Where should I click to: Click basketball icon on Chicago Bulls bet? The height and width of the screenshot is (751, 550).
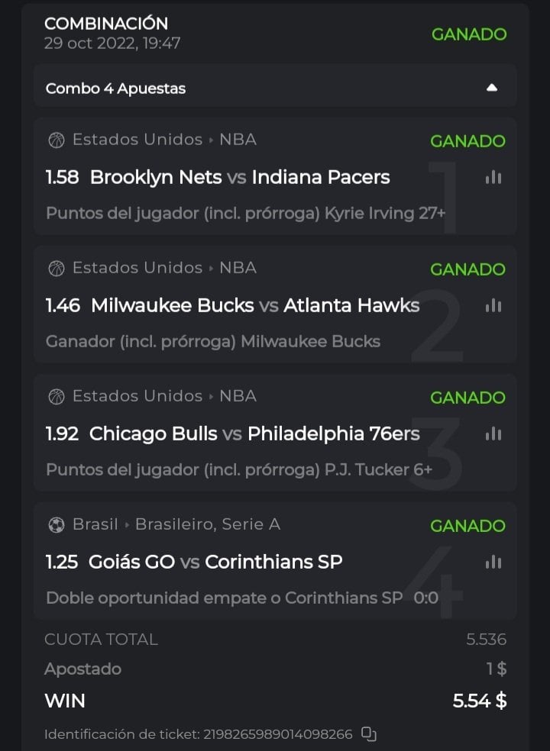pyautogui.click(x=57, y=396)
